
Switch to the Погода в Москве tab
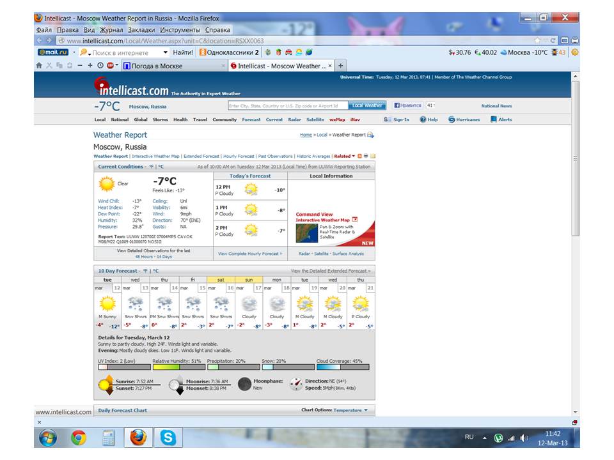[173, 66]
